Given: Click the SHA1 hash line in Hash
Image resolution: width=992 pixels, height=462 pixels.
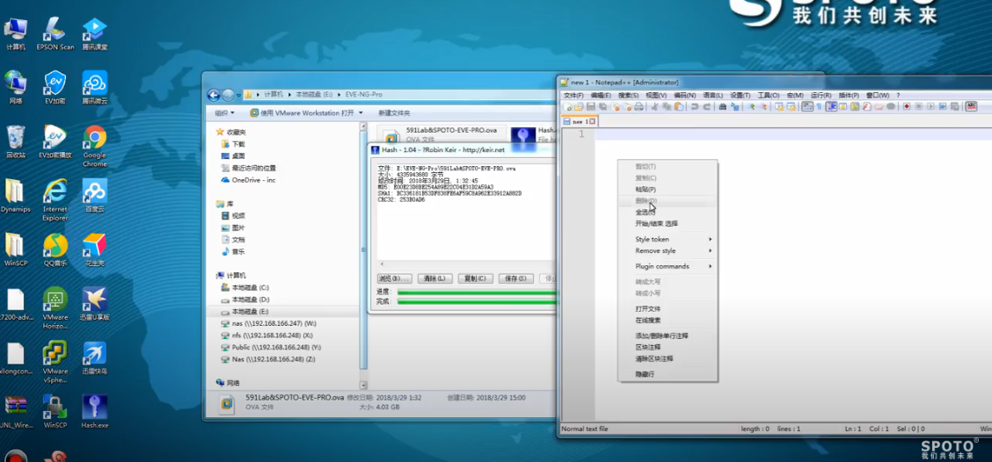Looking at the screenshot, I should click(449, 192).
